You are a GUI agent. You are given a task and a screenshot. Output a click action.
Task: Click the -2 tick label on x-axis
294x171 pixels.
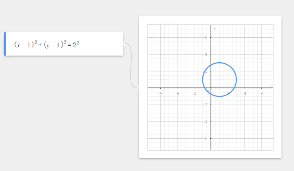click(194, 93)
